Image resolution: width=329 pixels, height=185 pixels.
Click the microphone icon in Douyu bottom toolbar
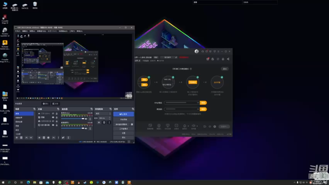tap(184, 126)
